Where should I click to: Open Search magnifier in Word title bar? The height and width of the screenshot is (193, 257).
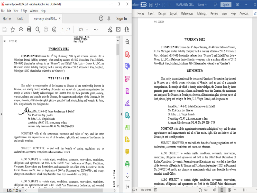[x=215, y=5]
